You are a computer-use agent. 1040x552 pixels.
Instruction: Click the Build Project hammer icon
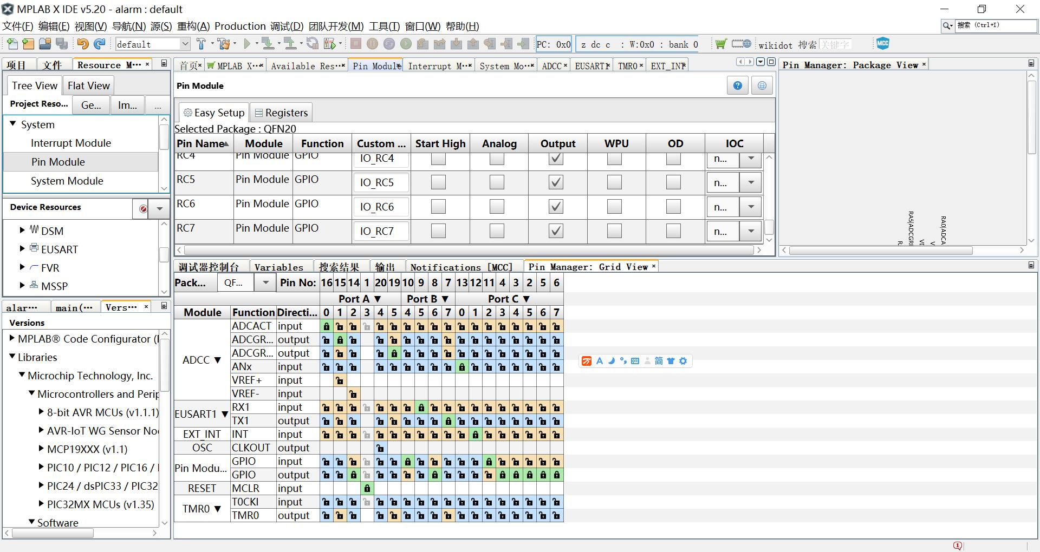[x=201, y=44]
